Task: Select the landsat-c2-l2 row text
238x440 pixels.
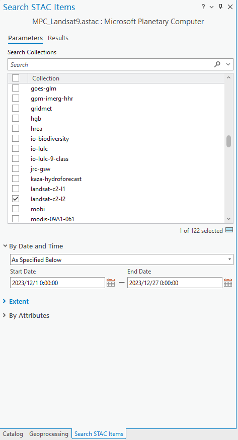Action: click(48, 199)
